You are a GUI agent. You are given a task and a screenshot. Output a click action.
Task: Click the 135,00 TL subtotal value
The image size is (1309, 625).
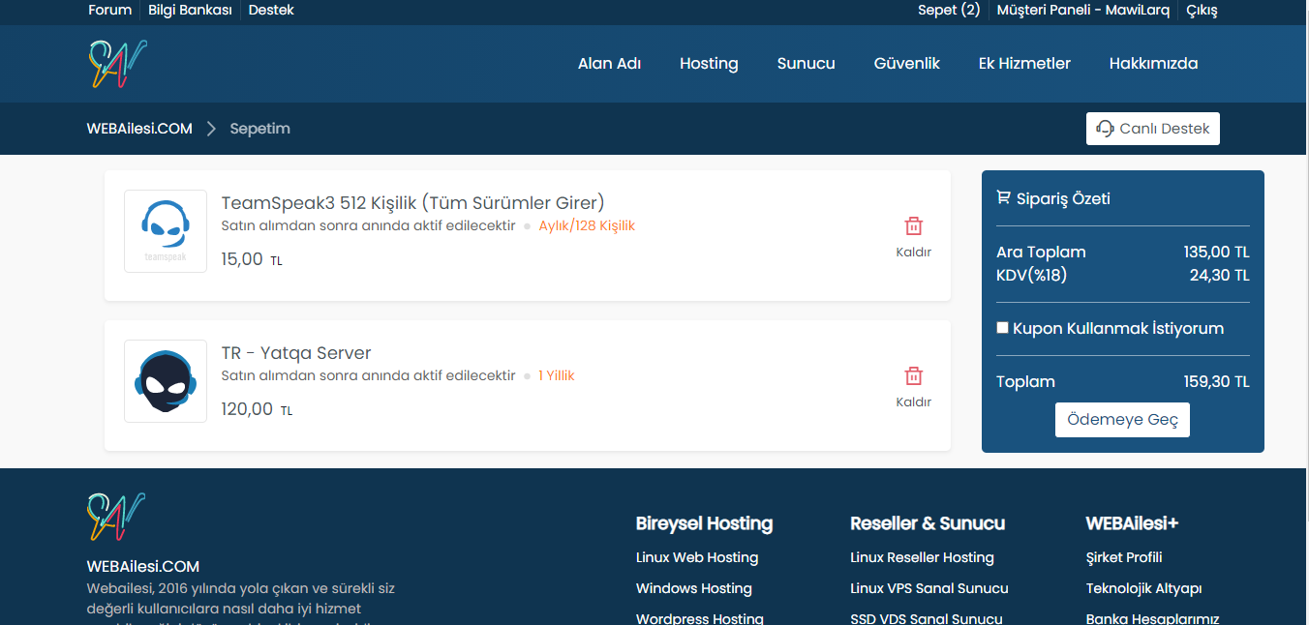(x=1216, y=252)
